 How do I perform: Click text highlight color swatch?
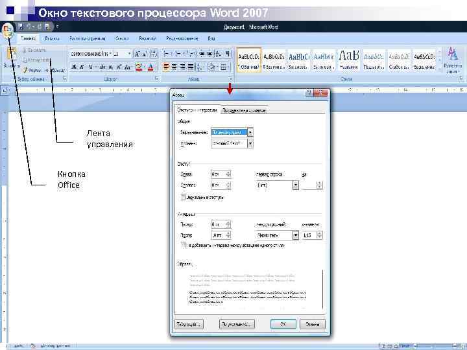pyautogui.click(x=139, y=67)
